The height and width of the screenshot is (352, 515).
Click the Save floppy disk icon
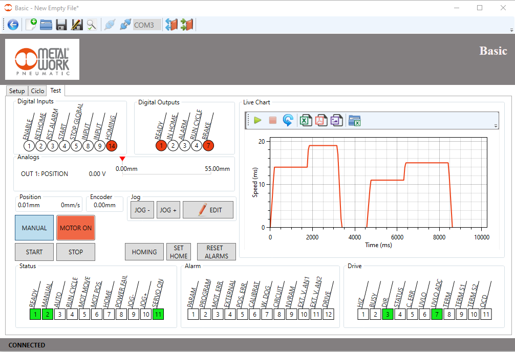point(62,25)
